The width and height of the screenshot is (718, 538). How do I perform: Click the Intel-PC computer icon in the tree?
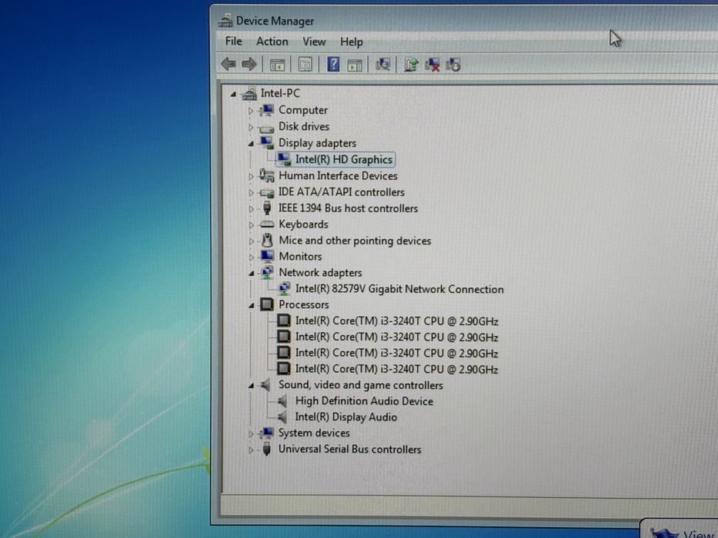(x=249, y=93)
